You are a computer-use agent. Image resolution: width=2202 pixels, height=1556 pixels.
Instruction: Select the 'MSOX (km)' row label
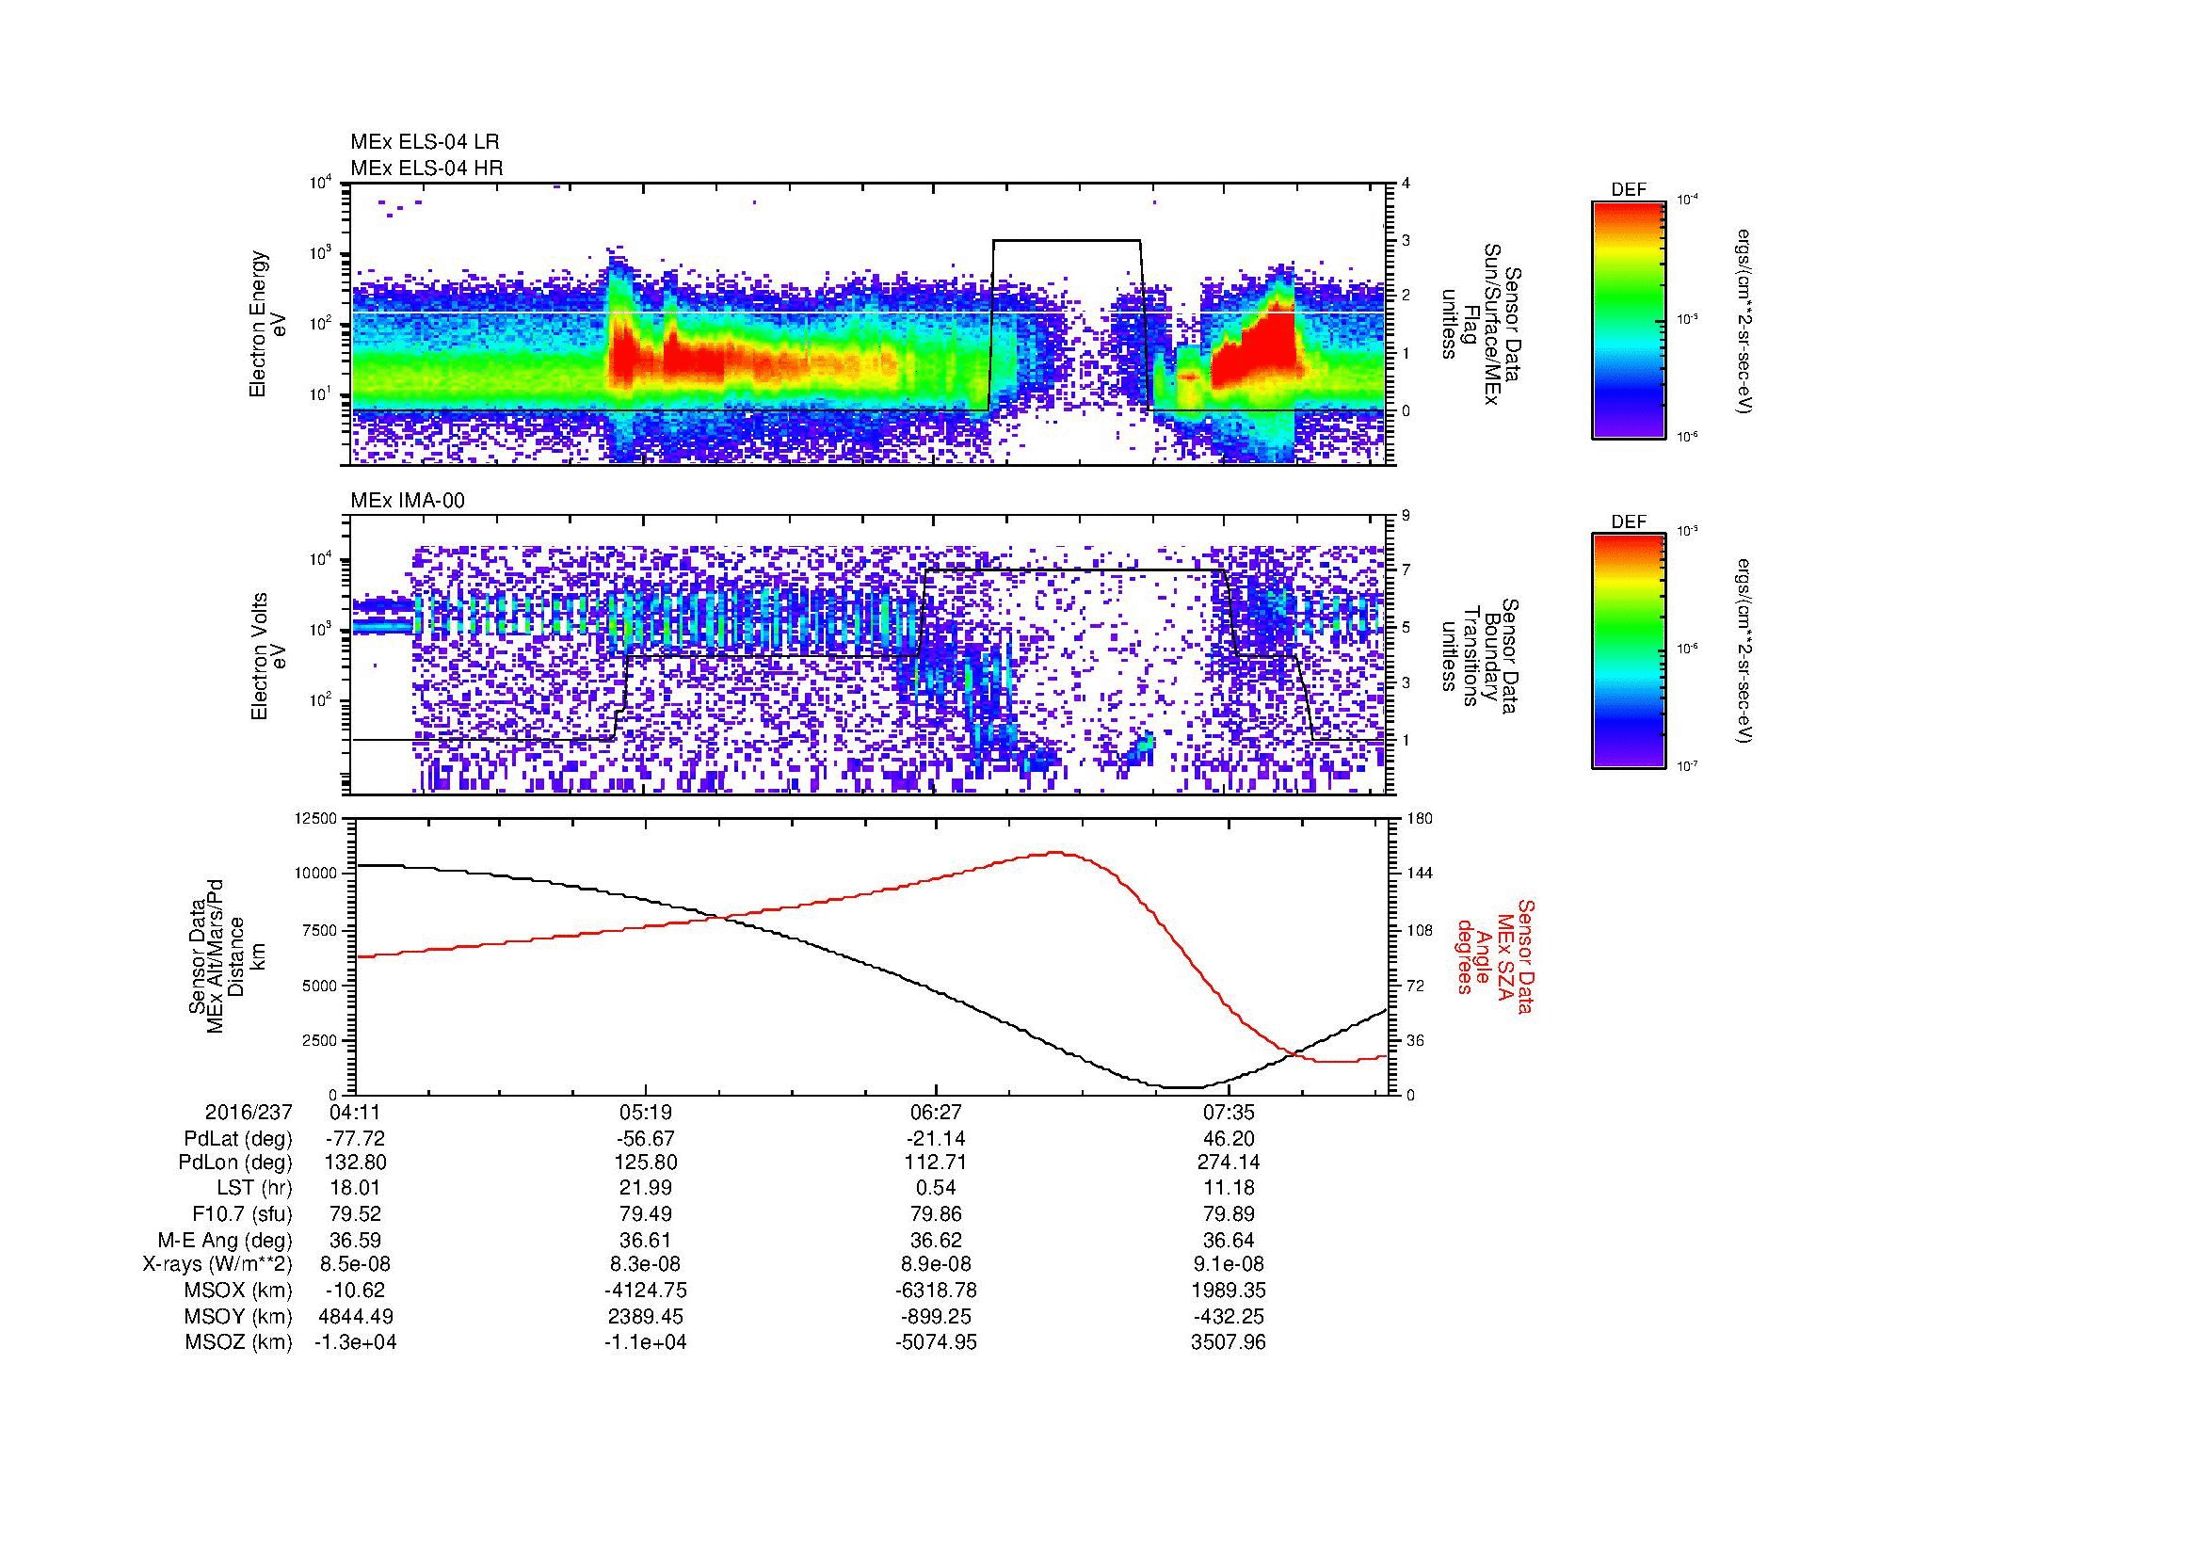pyautogui.click(x=239, y=1291)
